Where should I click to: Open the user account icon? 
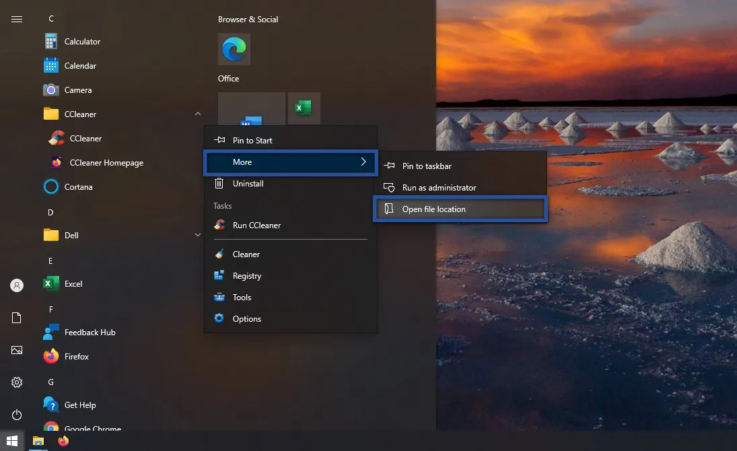coord(16,285)
